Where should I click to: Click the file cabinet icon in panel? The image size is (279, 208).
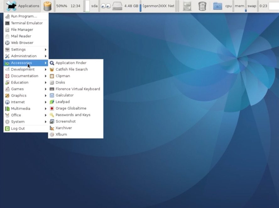pyautogui.click(x=187, y=6)
